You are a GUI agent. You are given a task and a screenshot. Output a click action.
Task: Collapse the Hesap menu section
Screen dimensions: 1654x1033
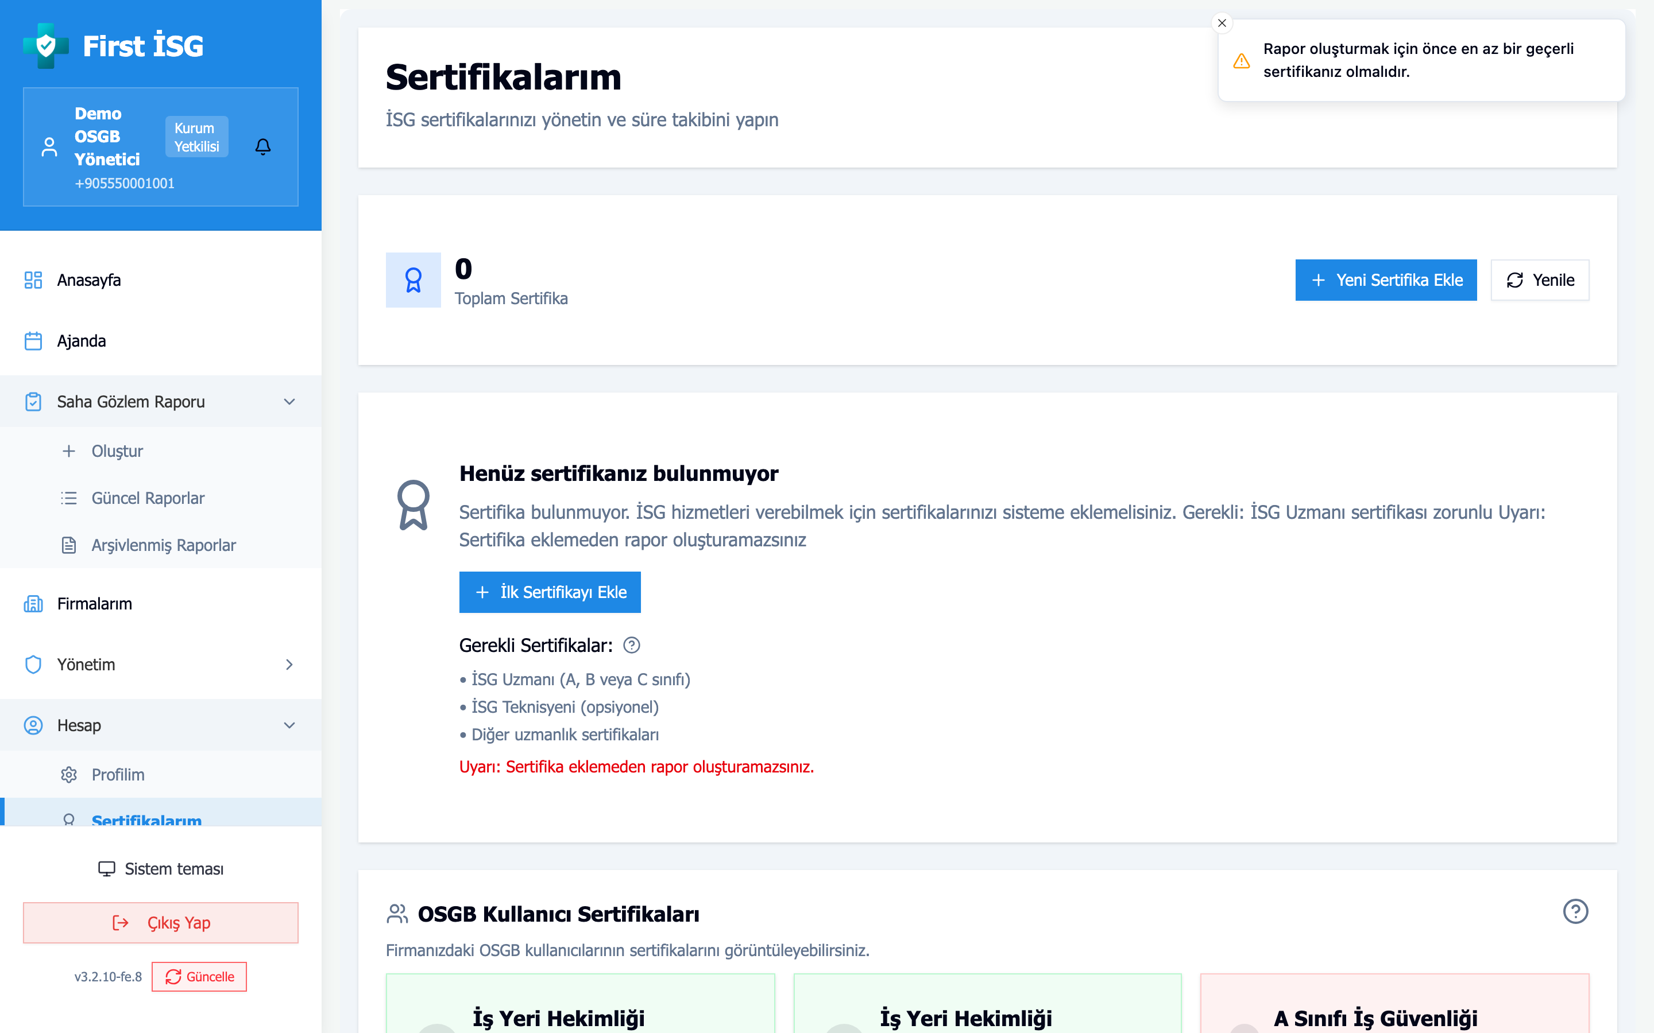click(x=289, y=725)
